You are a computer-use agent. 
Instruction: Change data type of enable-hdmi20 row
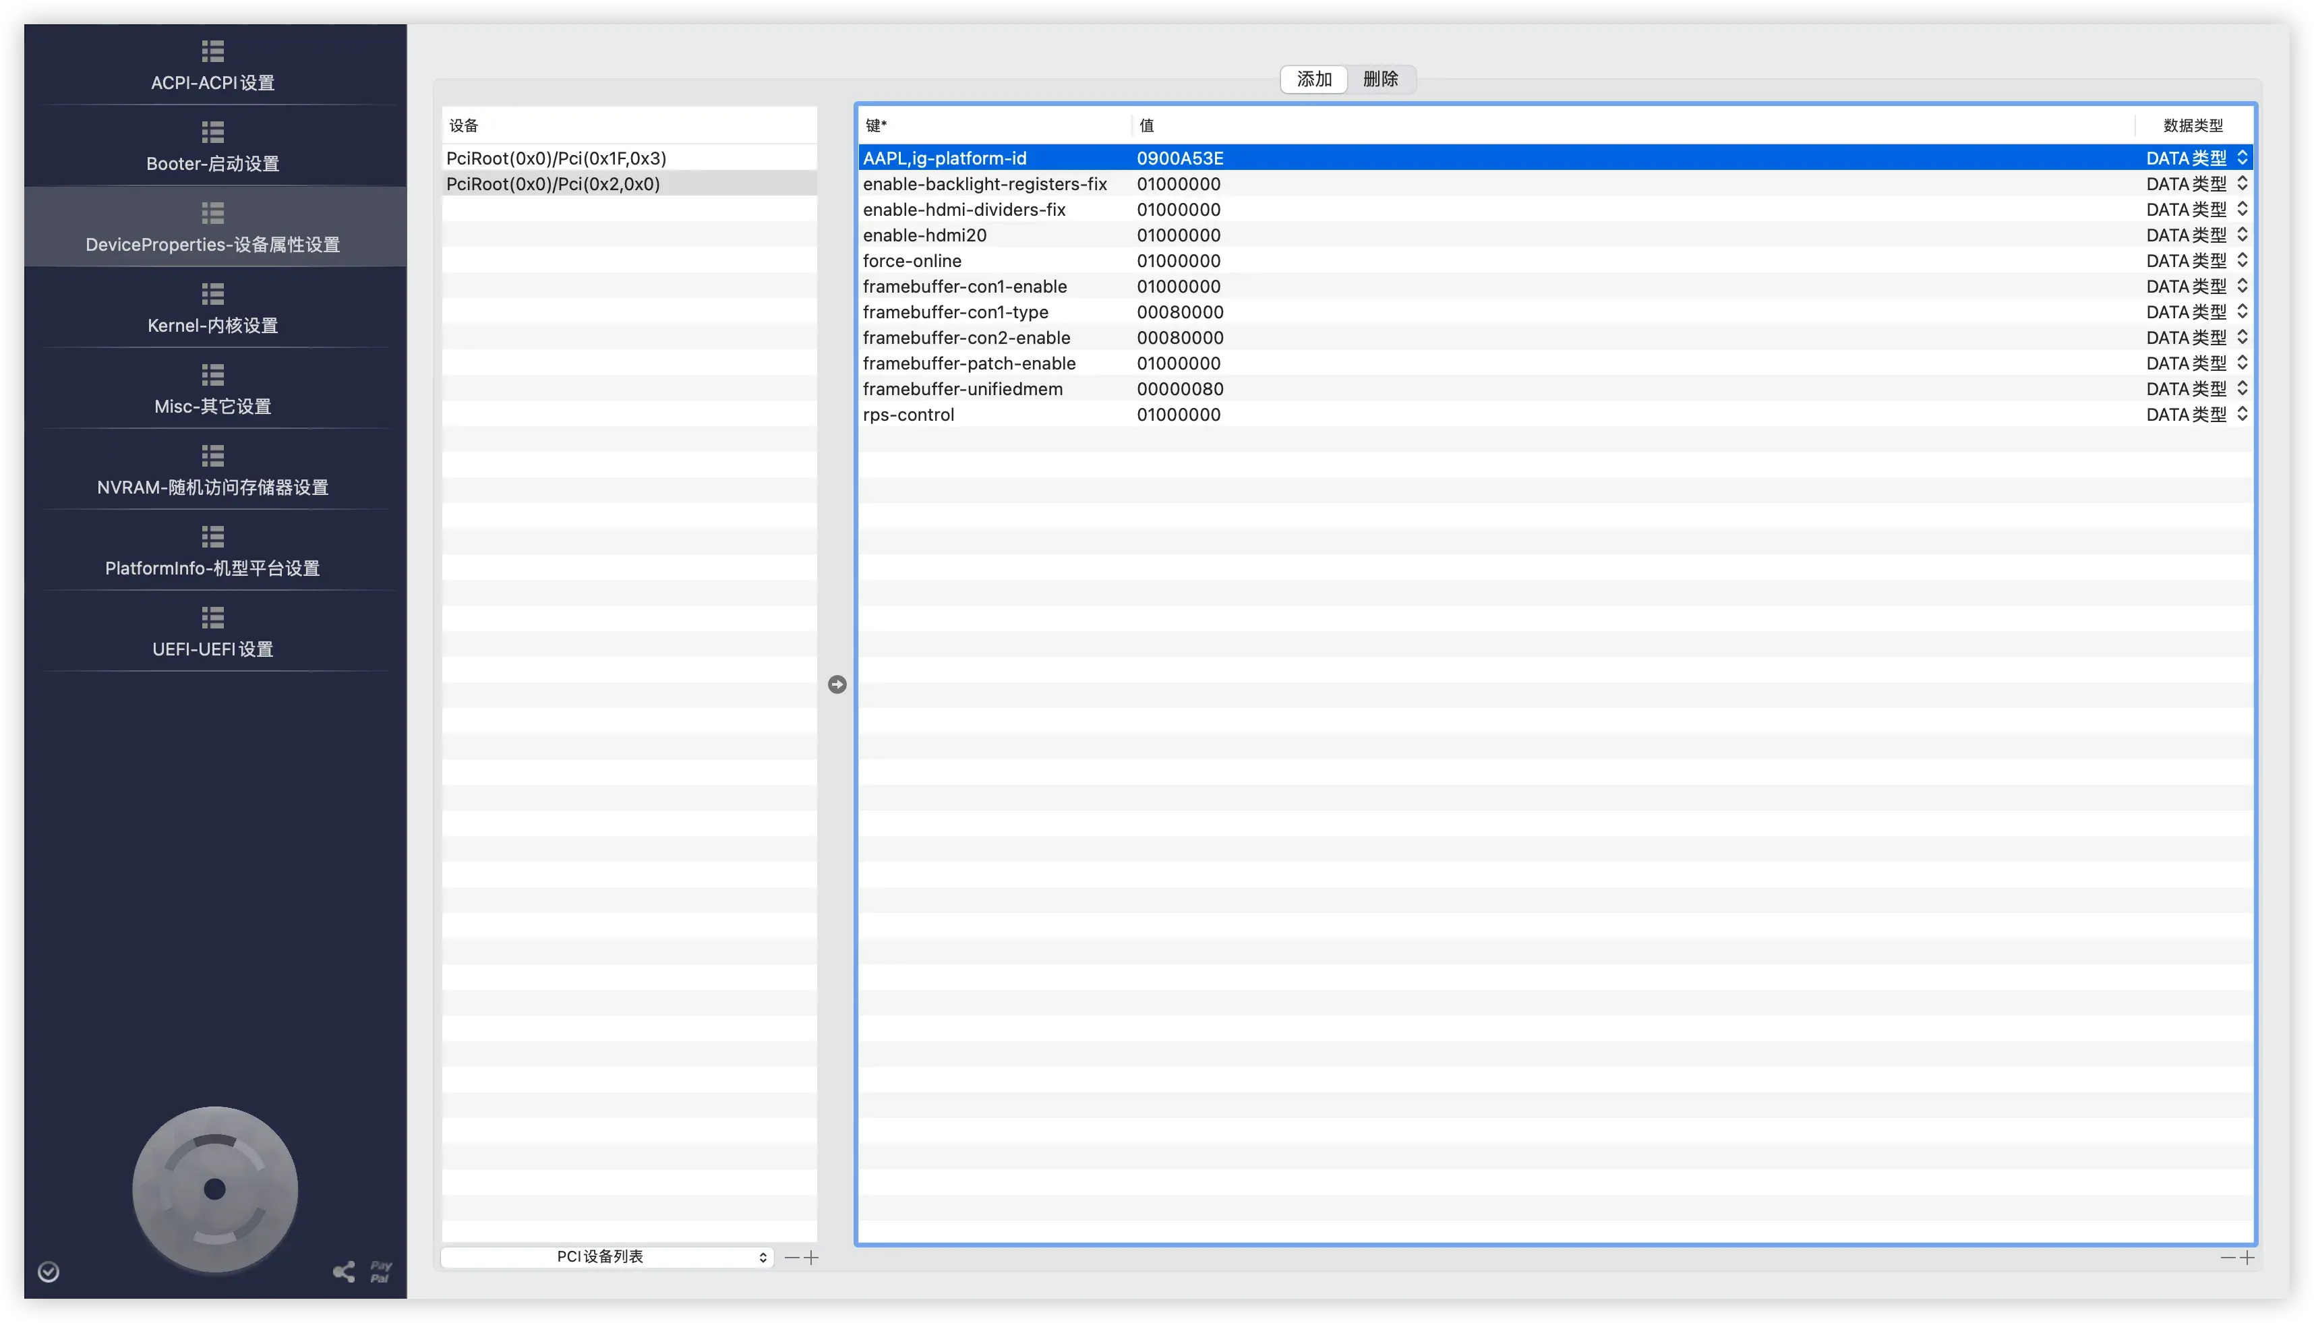[2241, 235]
